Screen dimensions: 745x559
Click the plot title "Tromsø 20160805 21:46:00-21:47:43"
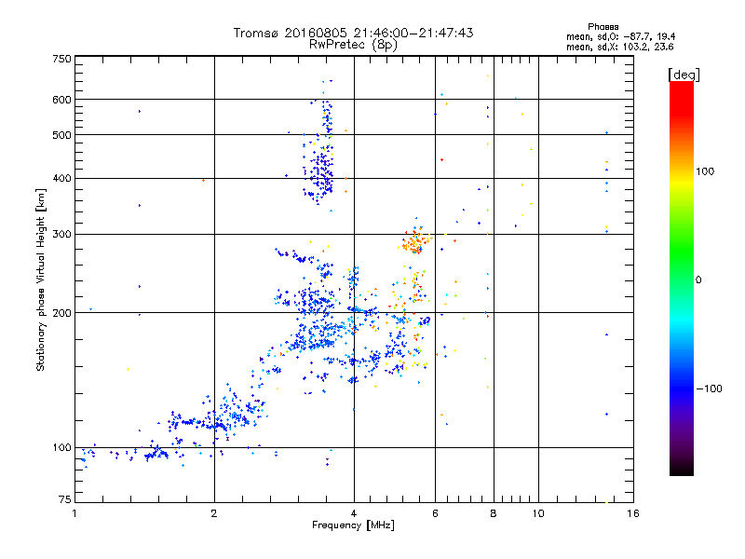pyautogui.click(x=353, y=33)
